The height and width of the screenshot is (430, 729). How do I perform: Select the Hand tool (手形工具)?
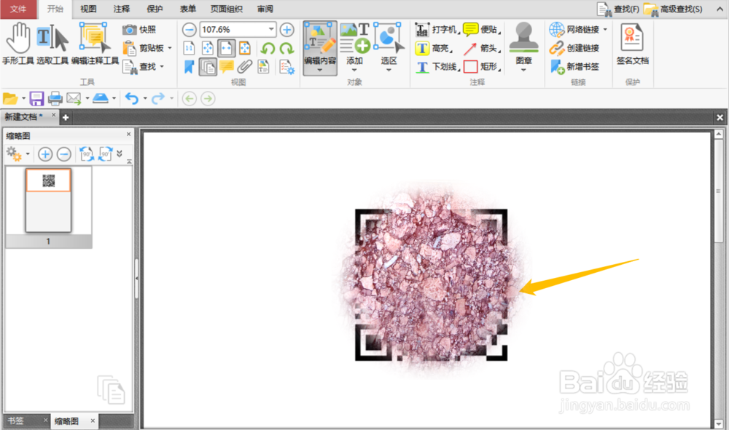[18, 44]
